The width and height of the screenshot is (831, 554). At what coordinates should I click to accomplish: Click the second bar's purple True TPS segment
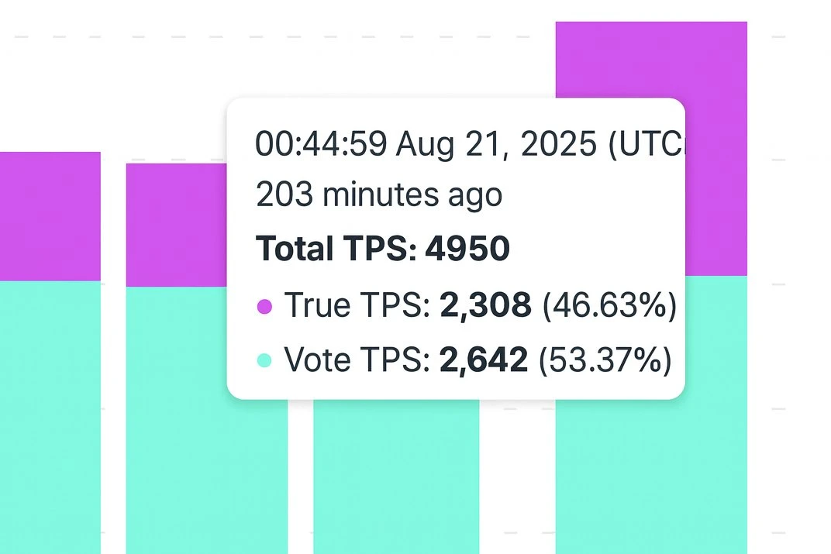[176, 225]
